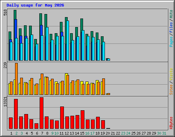Screen dimensions: 175x137
Task: Click day label '3' on the x-axis
Action: 22,133
